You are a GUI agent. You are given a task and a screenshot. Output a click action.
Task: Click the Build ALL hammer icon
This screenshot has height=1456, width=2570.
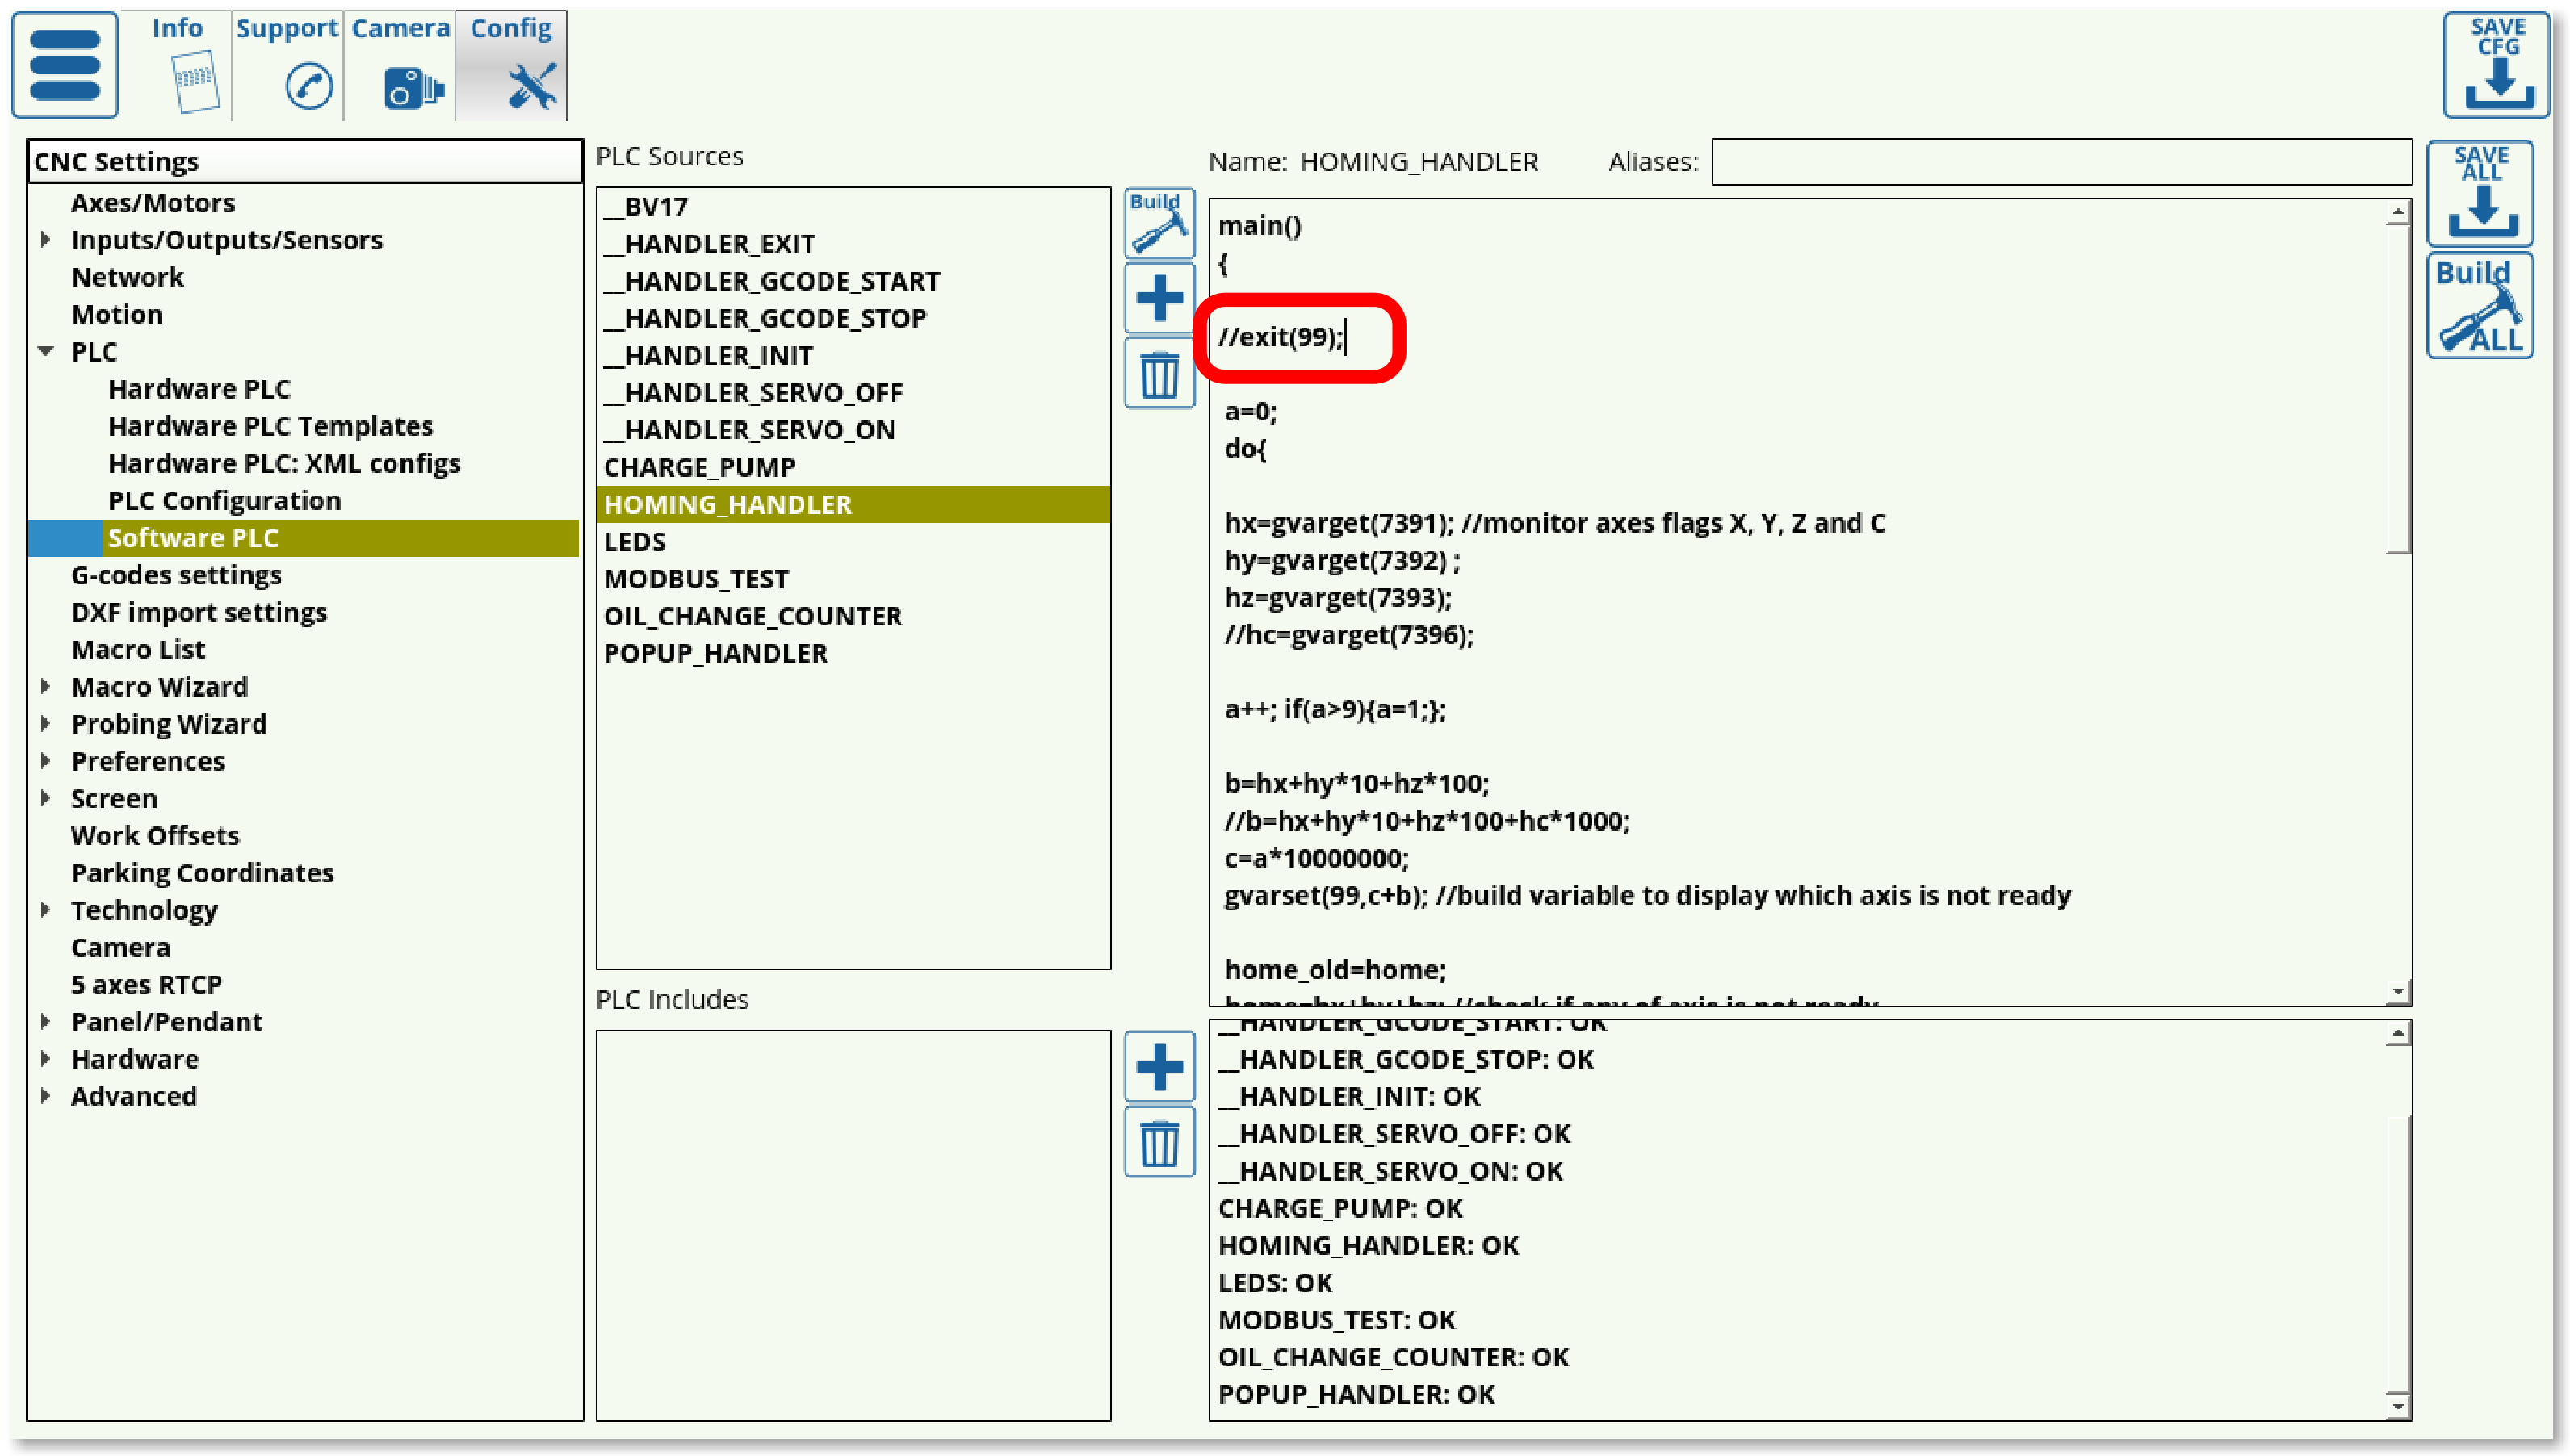[2480, 306]
